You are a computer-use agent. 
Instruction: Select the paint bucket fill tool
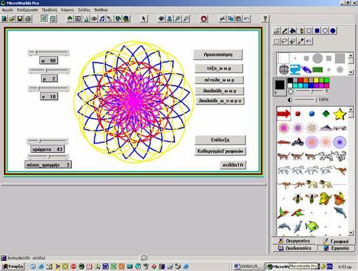click(x=293, y=31)
